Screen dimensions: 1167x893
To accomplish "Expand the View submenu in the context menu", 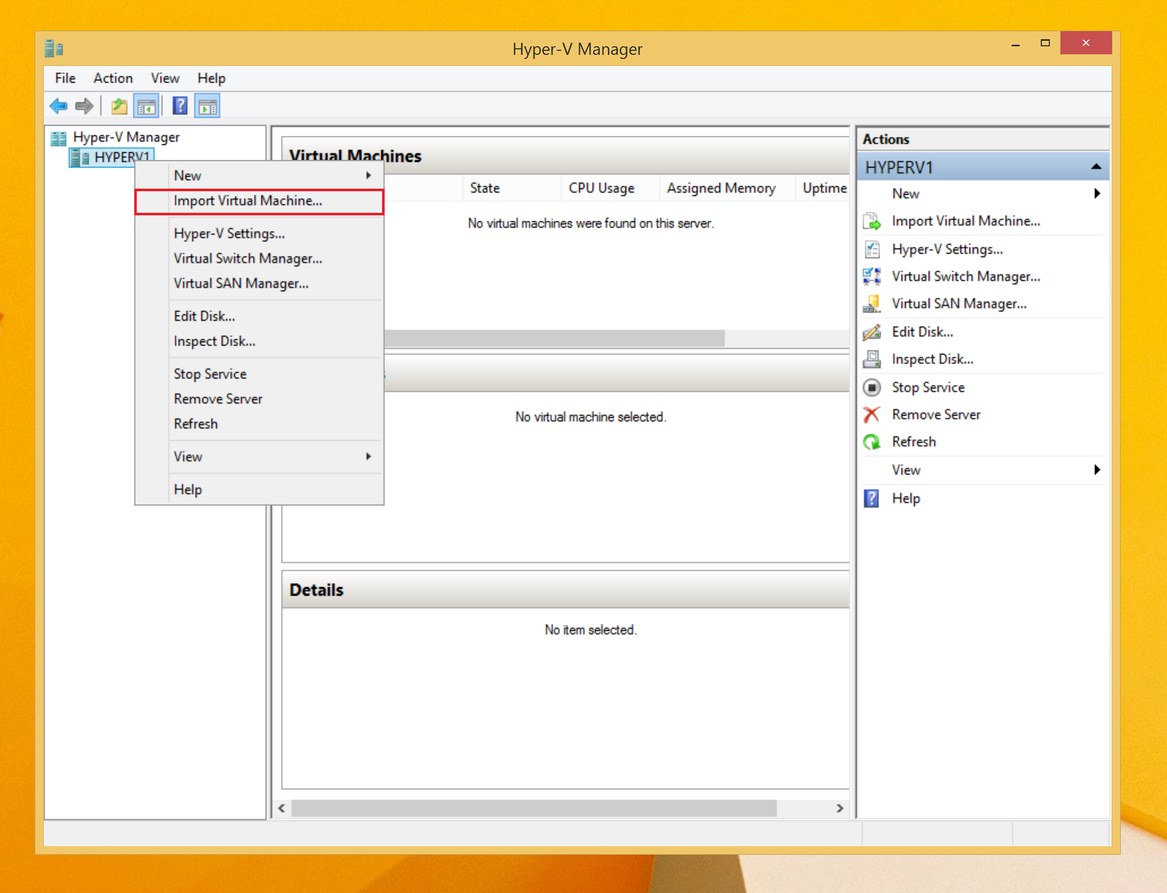I will [259, 457].
